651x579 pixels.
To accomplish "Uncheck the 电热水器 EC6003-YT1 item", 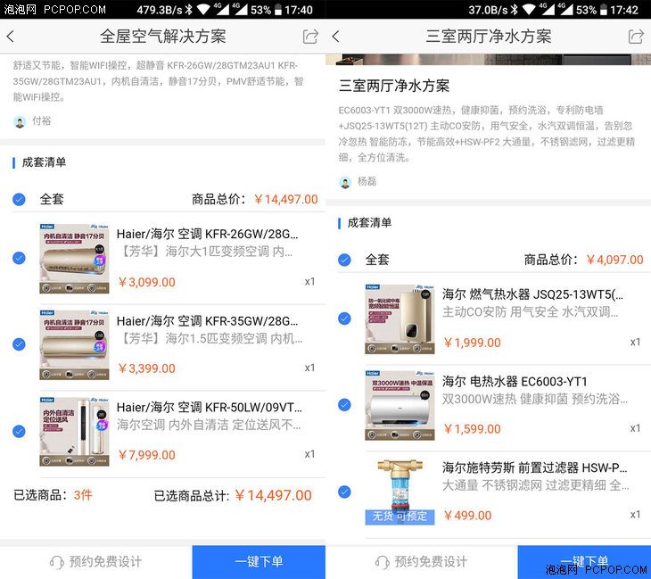I will point(344,404).
